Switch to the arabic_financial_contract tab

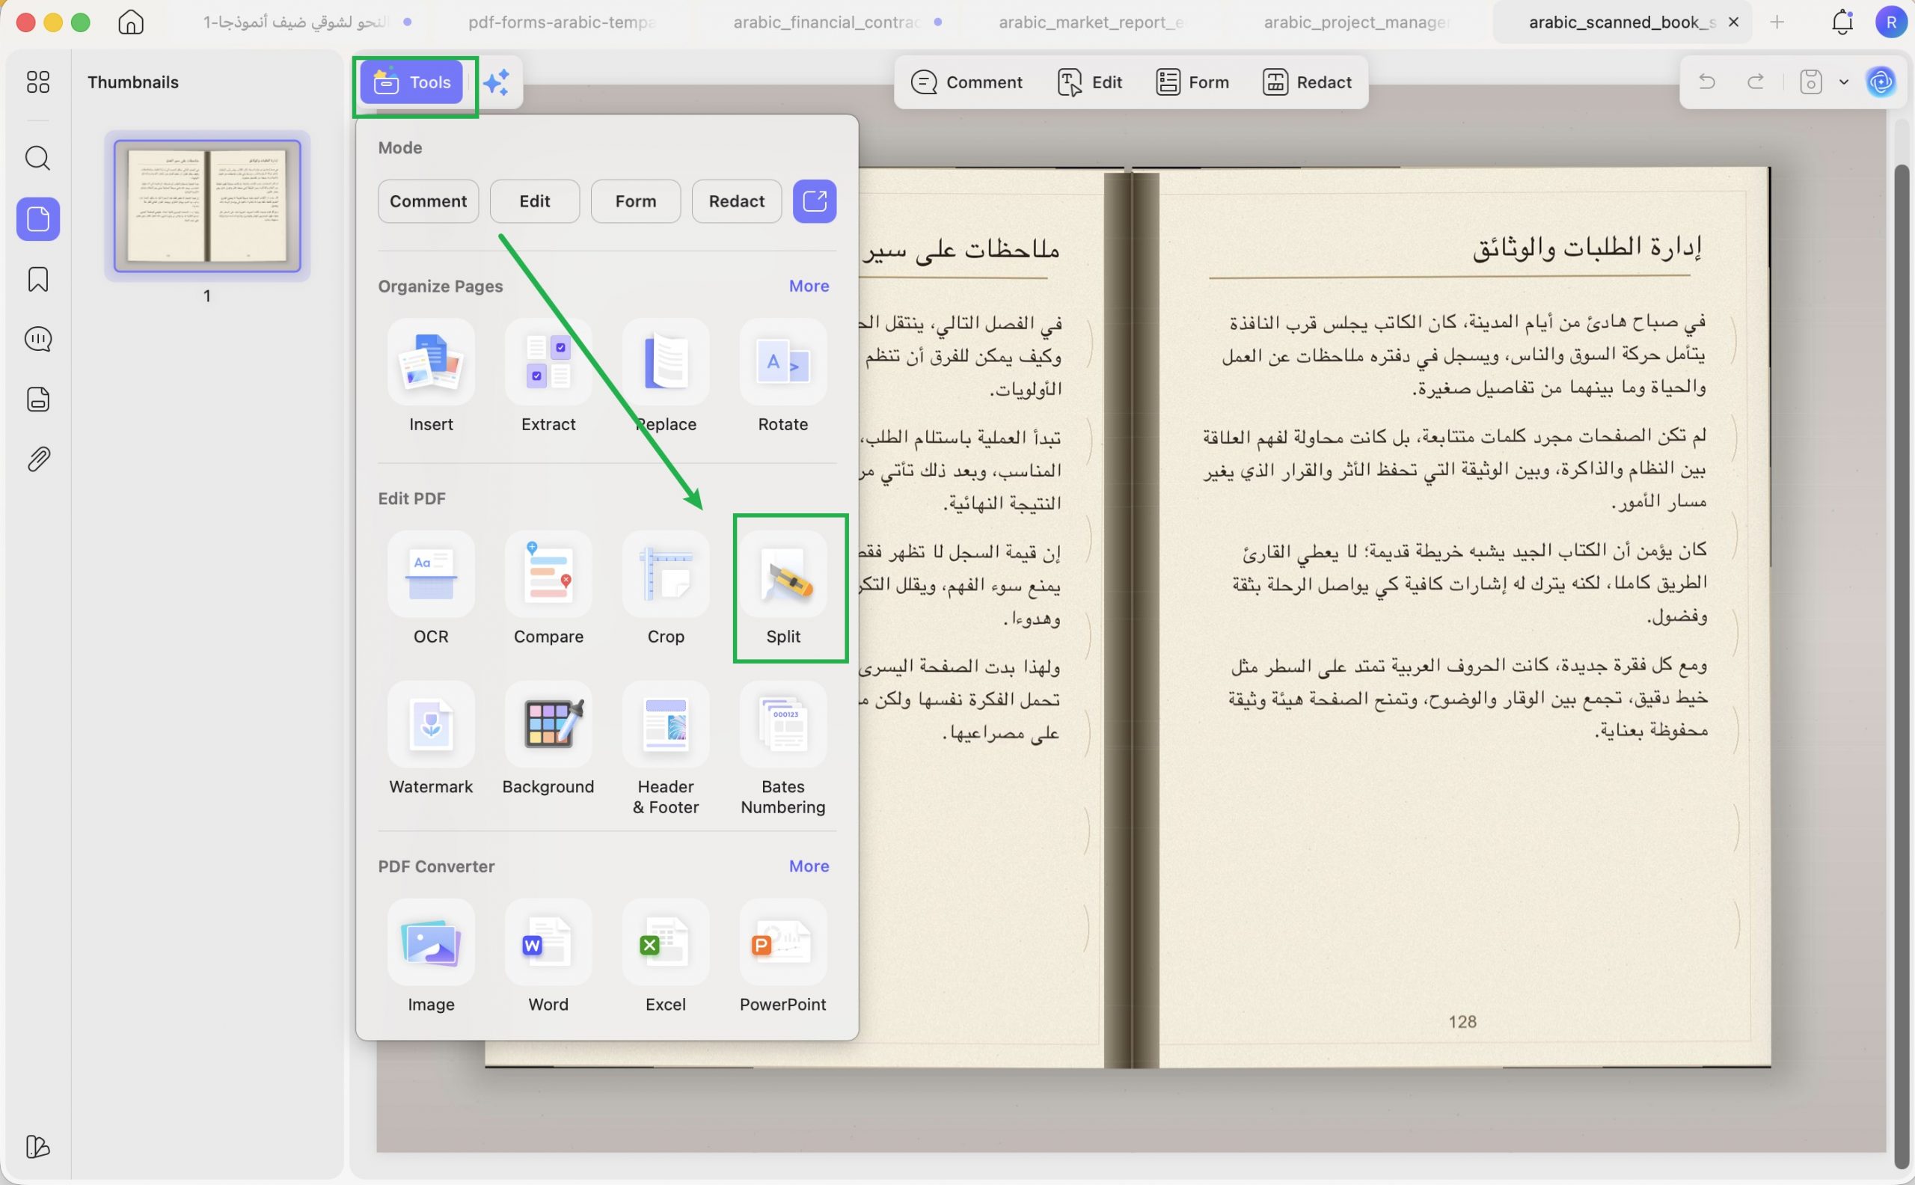click(x=827, y=22)
